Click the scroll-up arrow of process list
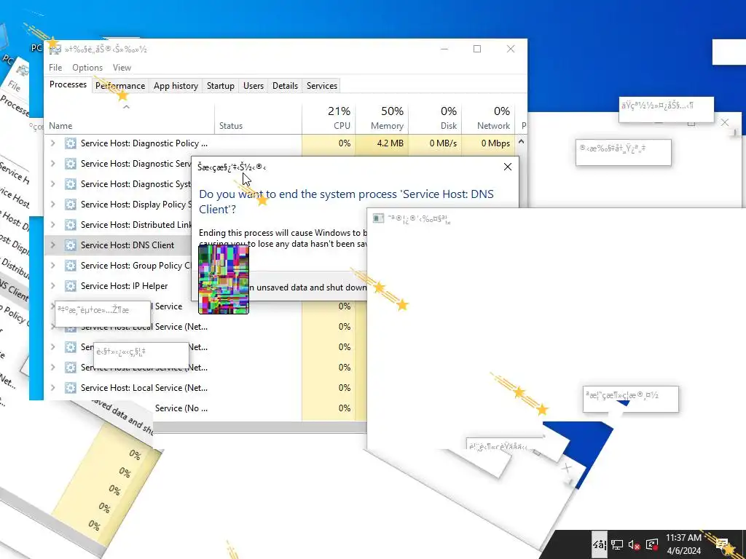The height and width of the screenshot is (559, 746). [x=522, y=142]
